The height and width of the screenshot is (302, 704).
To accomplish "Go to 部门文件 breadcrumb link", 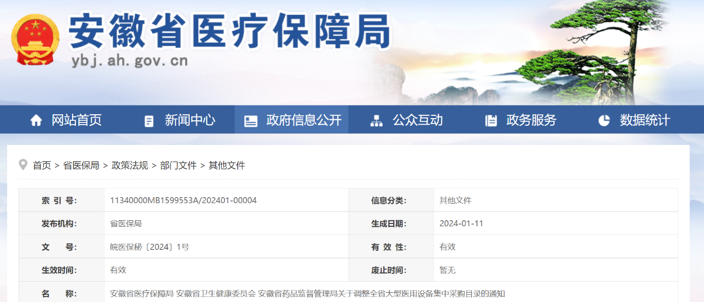I will click(x=178, y=165).
